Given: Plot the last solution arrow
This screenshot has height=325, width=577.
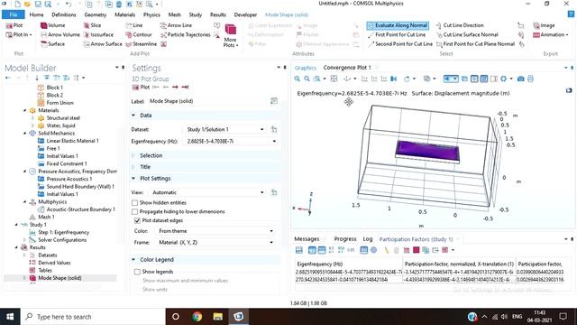Looking at the screenshot, I should tap(185, 87).
